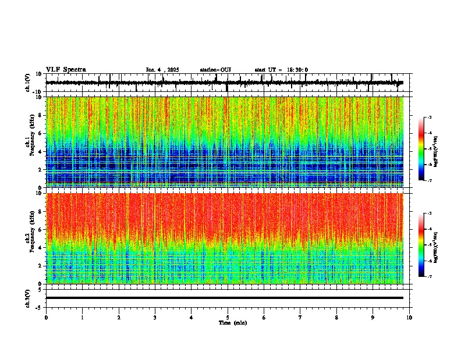Click the "6" kHz tick on the ch.1 frequency axis
Image resolution: width=461 pixels, height=356 pixels.
click(41, 133)
